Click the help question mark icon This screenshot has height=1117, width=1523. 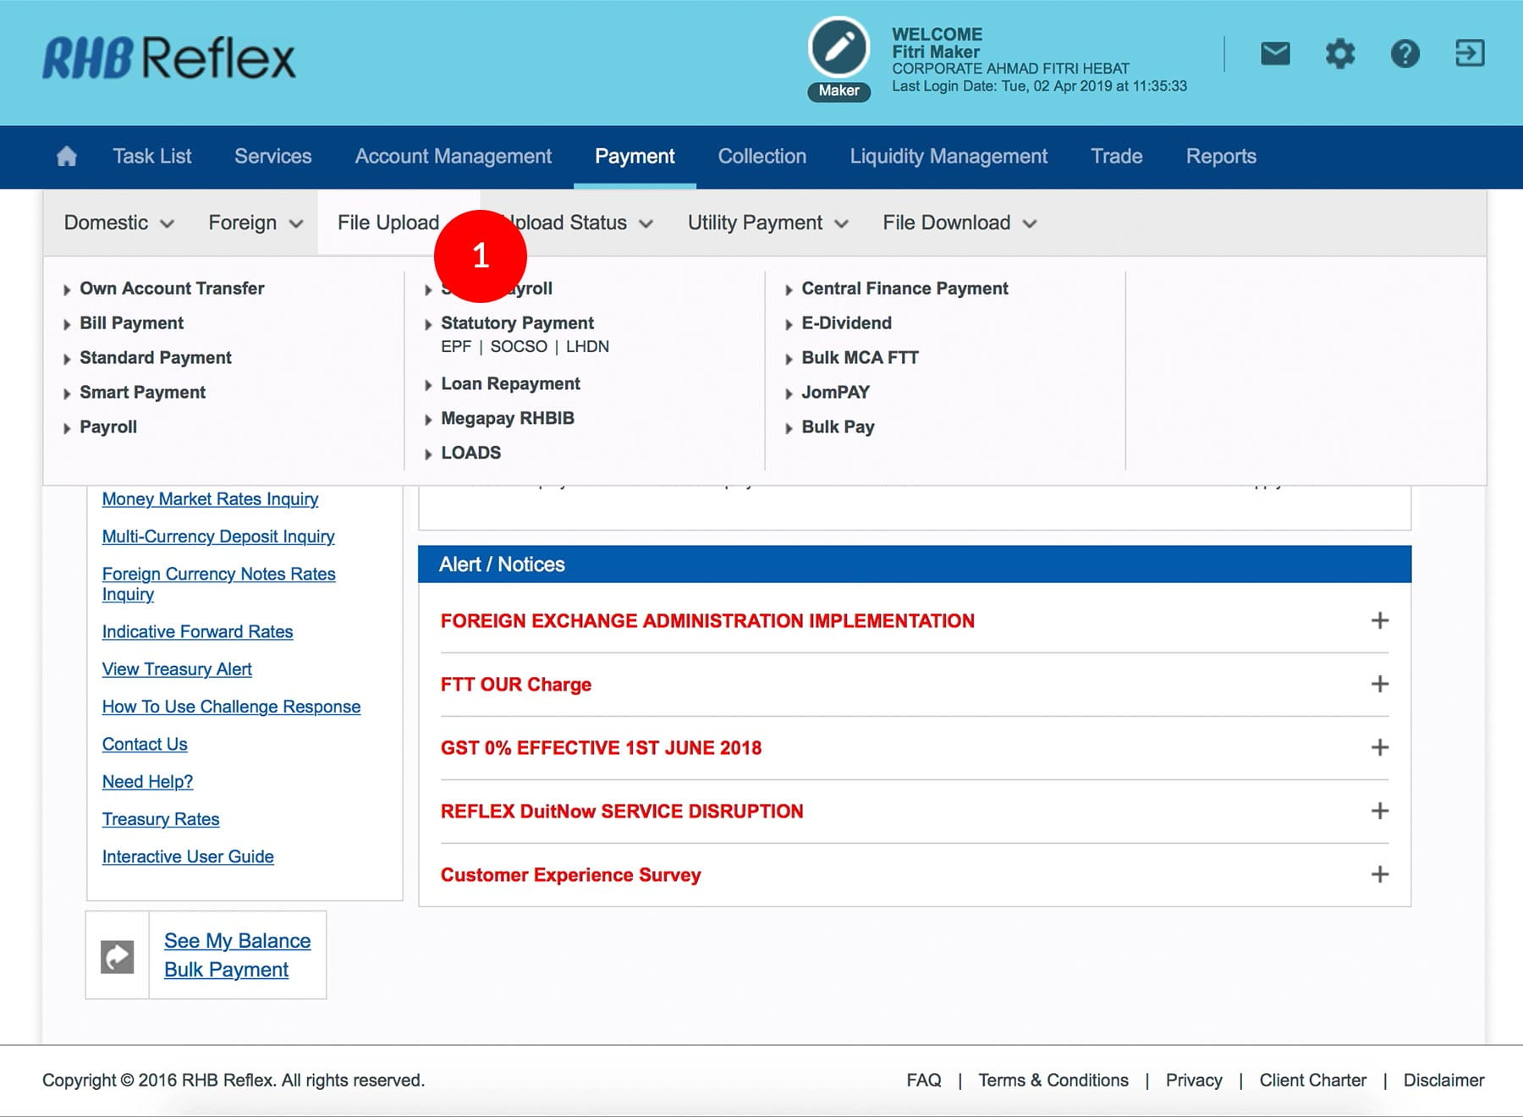[x=1405, y=54]
